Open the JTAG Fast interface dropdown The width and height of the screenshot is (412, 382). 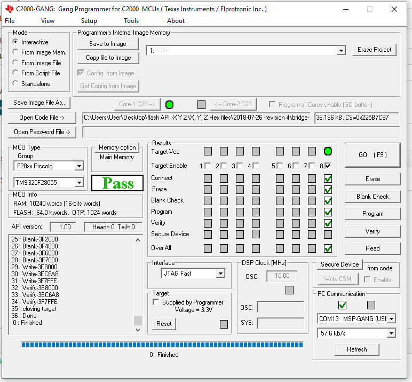tap(221, 274)
